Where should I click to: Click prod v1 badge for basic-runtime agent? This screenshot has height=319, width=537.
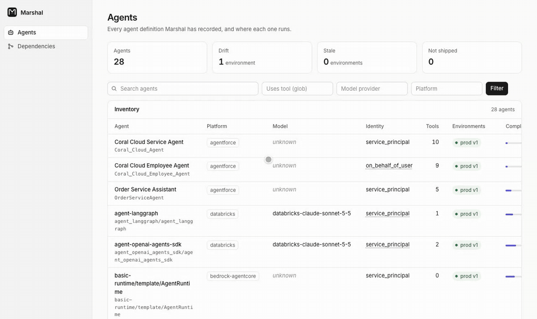(467, 276)
